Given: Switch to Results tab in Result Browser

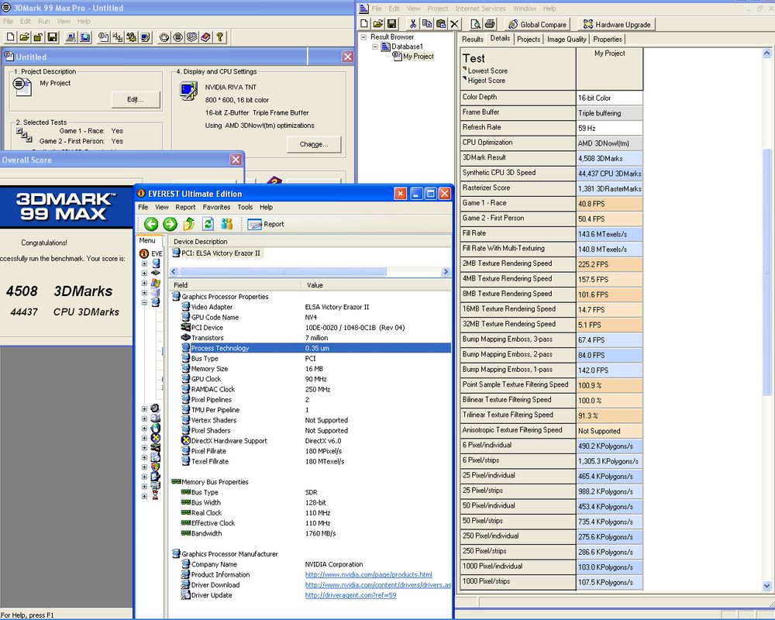Looking at the screenshot, I should coord(473,39).
